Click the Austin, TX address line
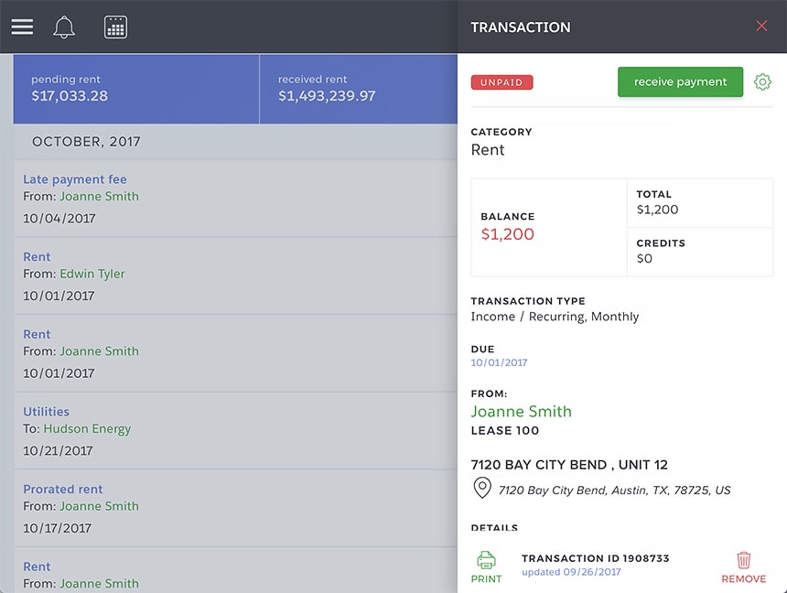Image resolution: width=787 pixels, height=593 pixels. [614, 491]
